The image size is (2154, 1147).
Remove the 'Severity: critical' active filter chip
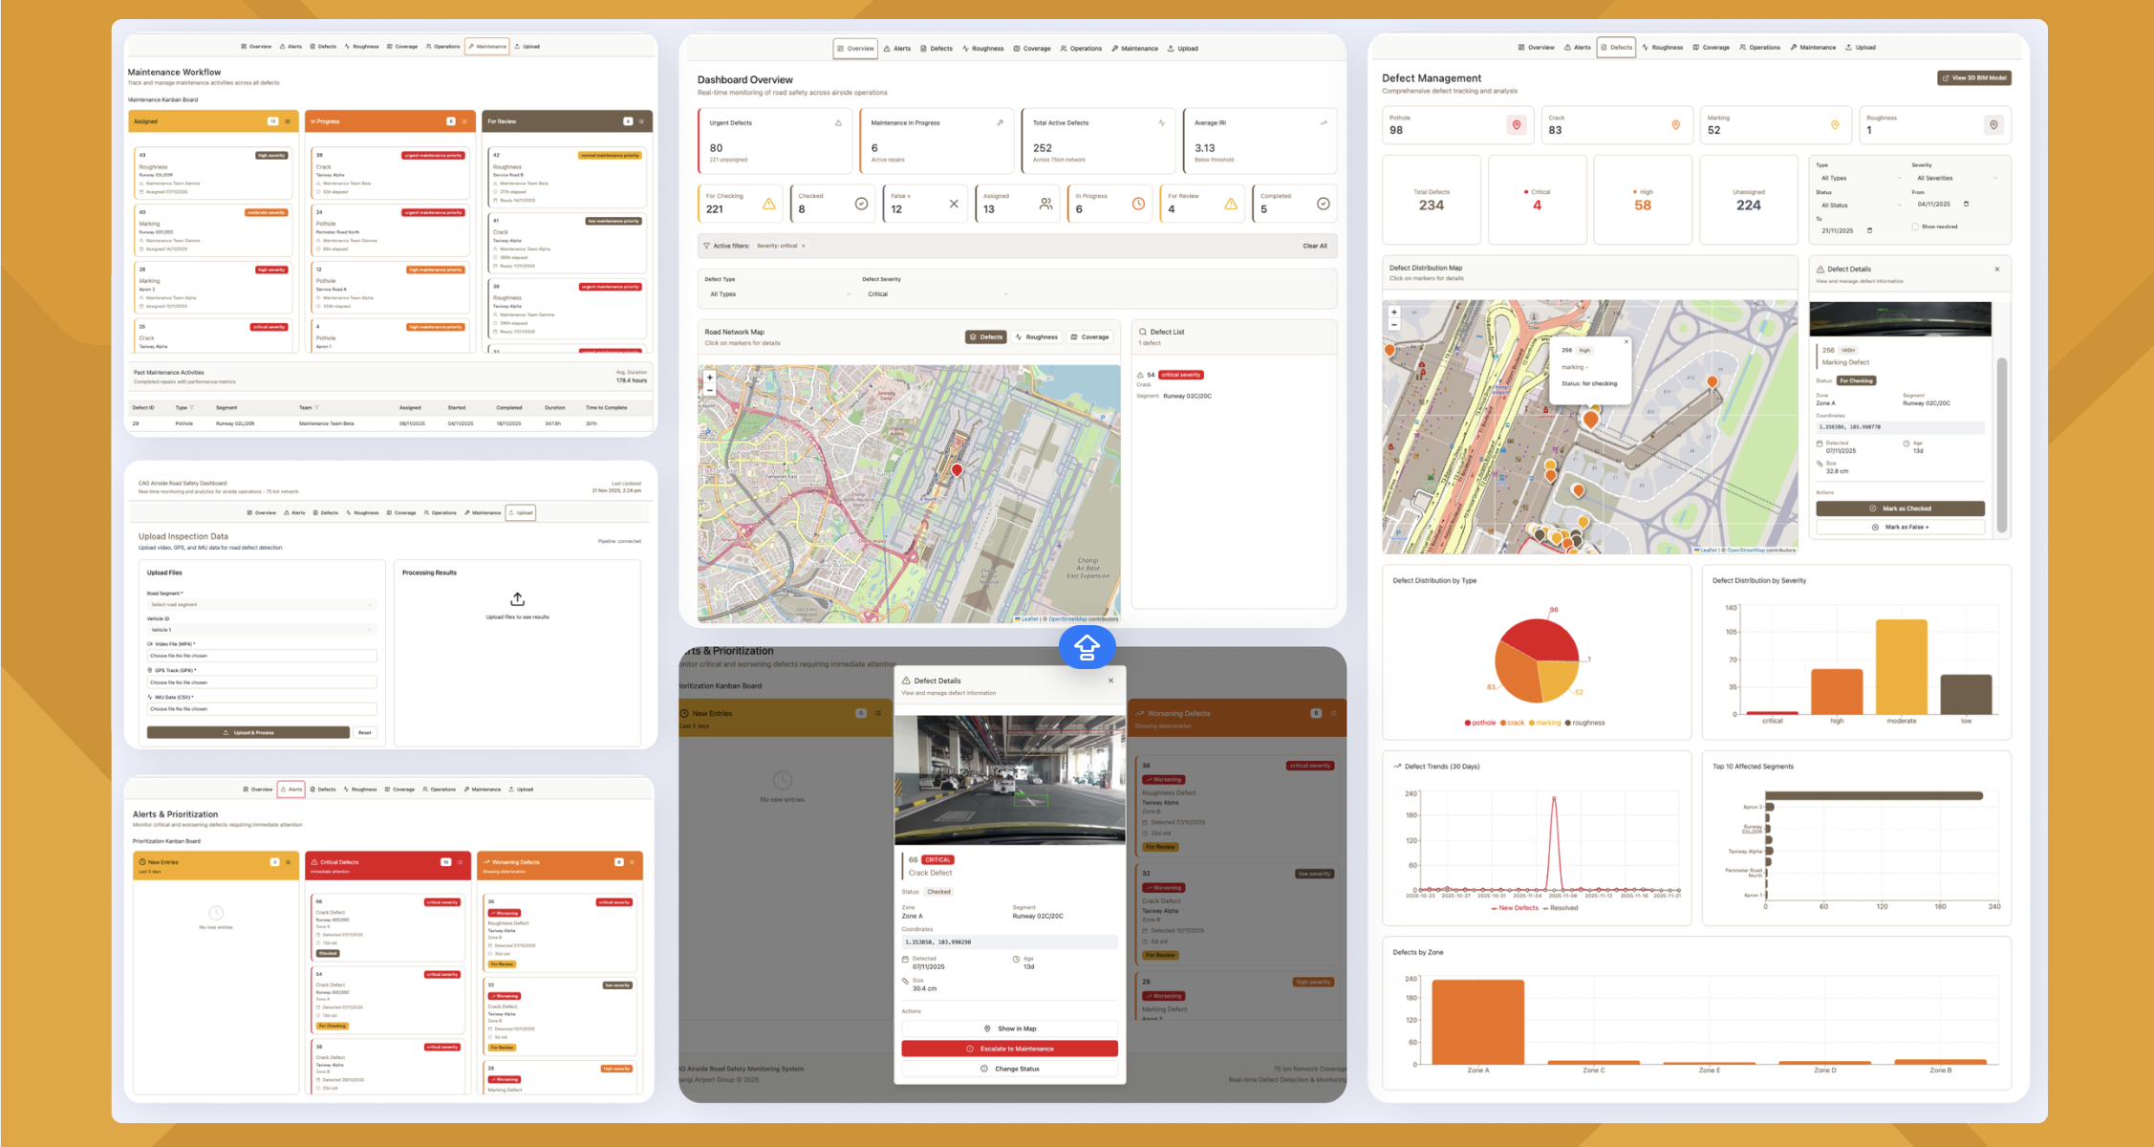point(804,246)
